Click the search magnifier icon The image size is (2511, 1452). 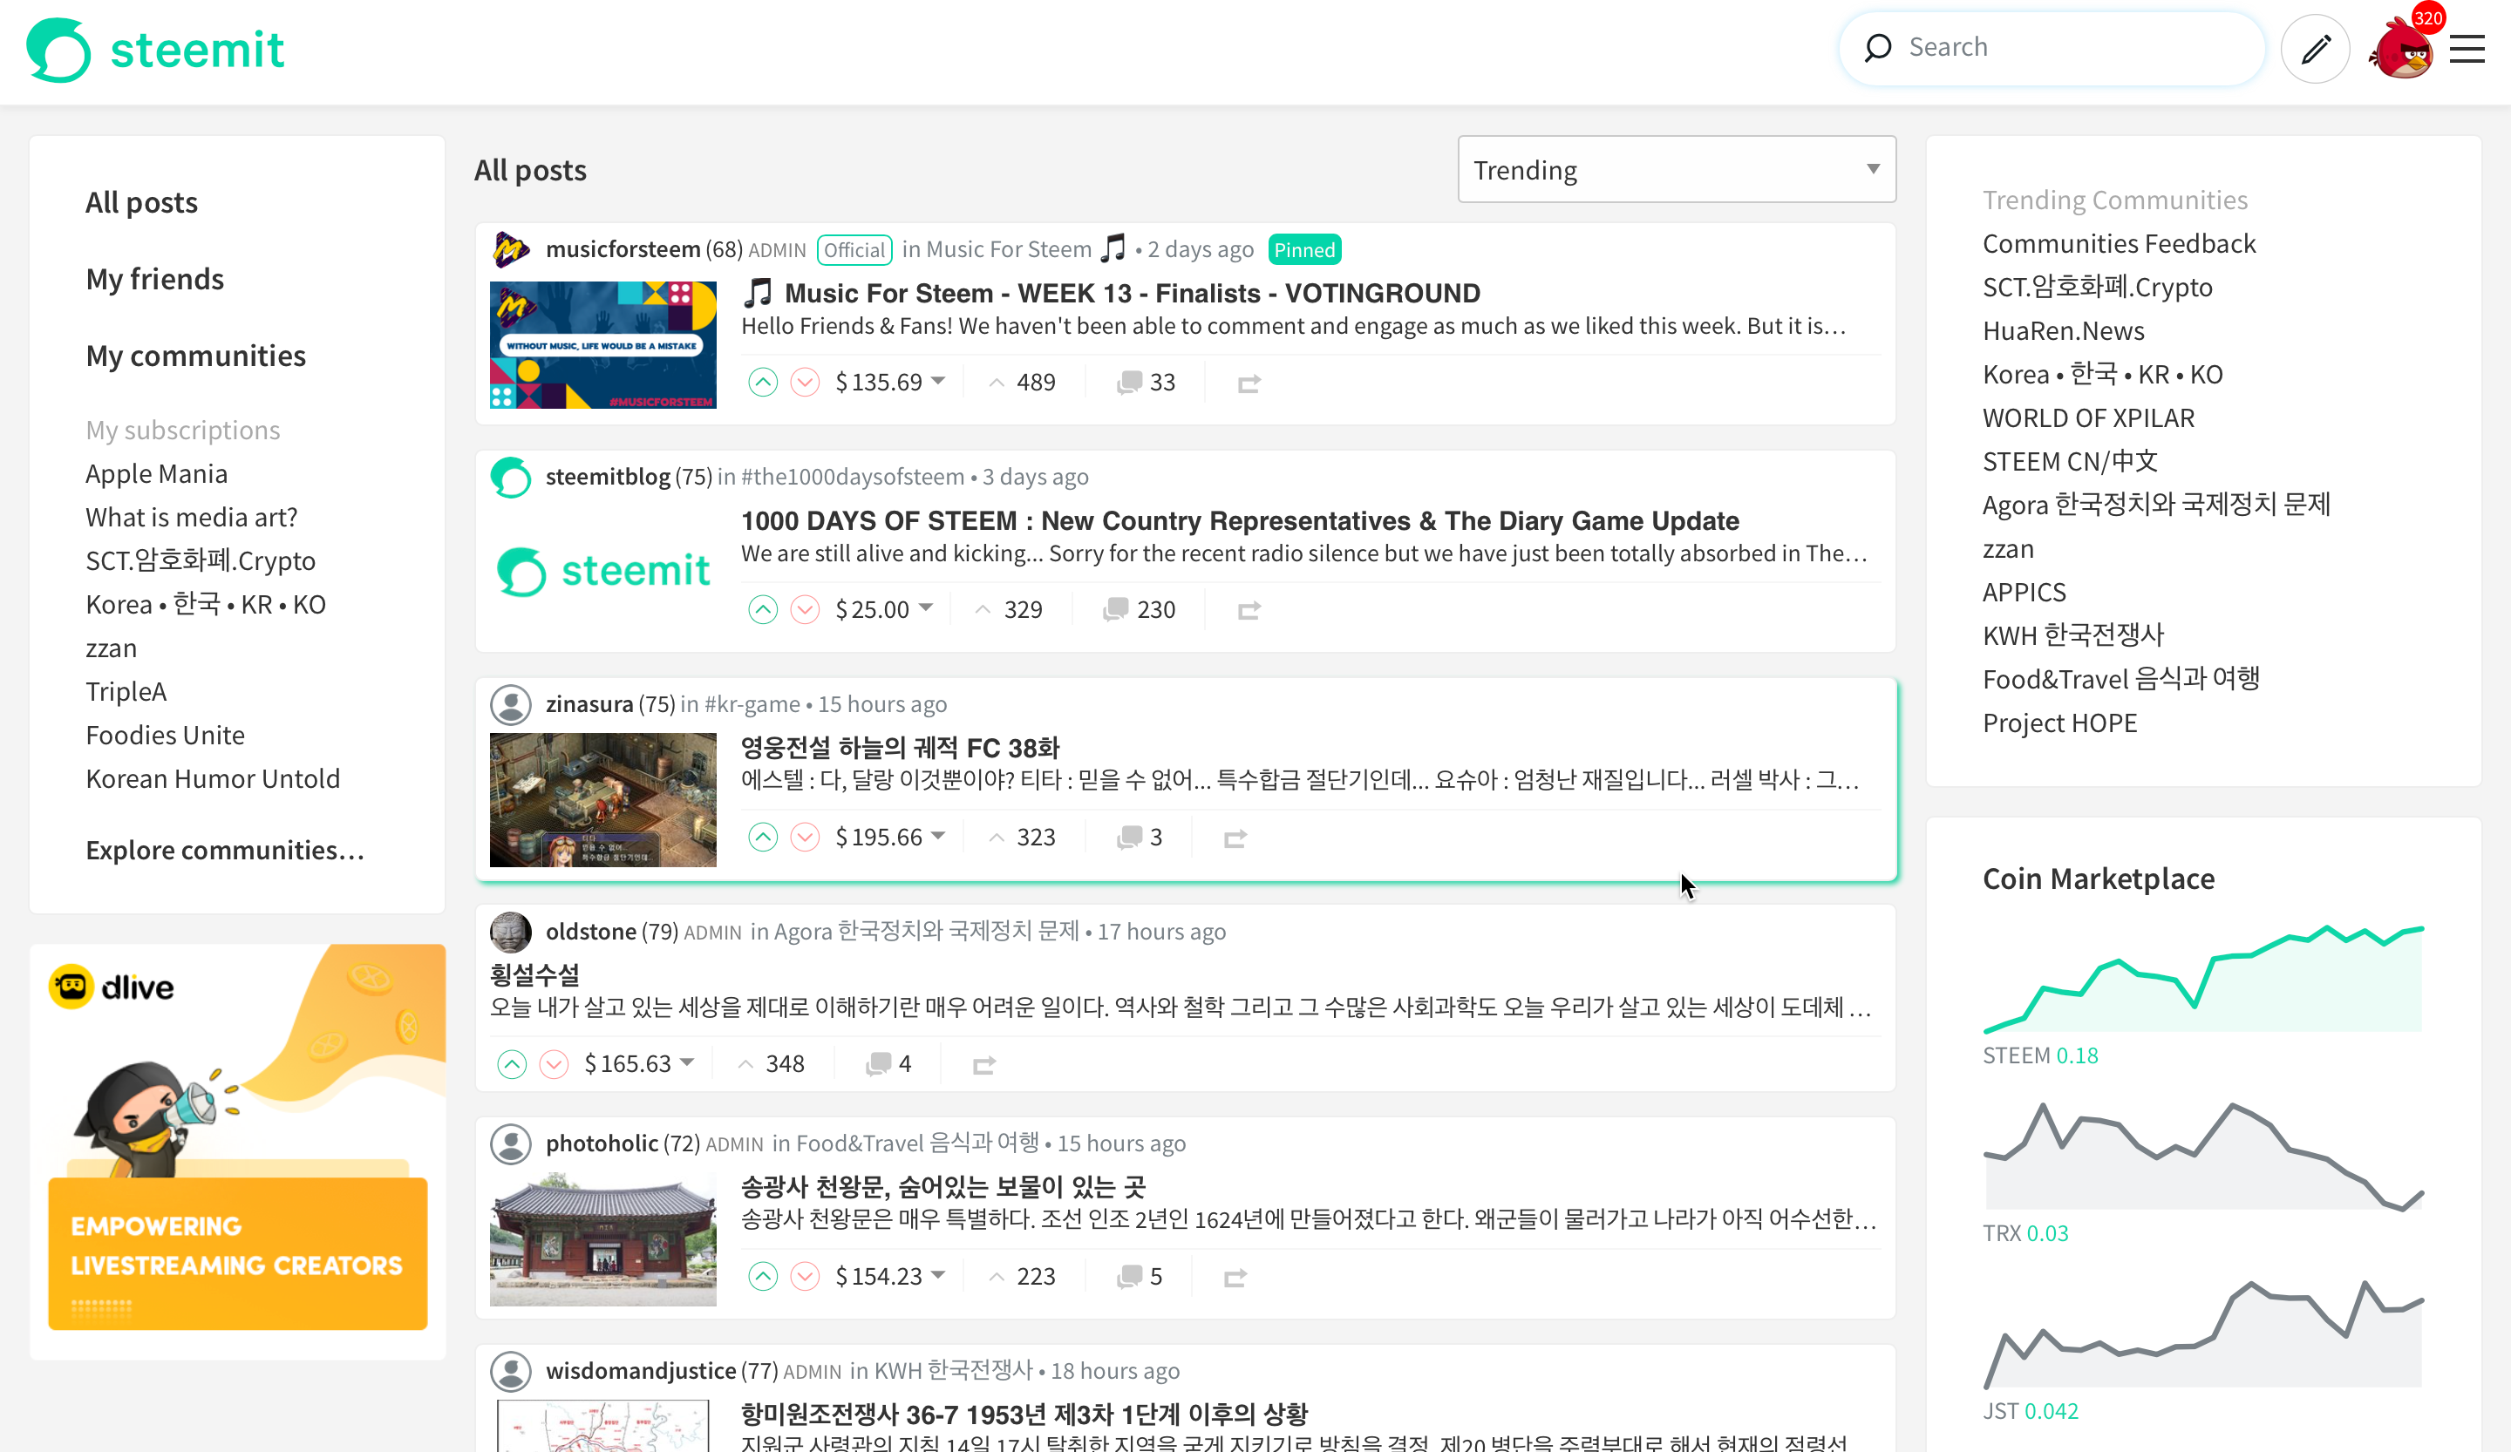(x=1877, y=47)
